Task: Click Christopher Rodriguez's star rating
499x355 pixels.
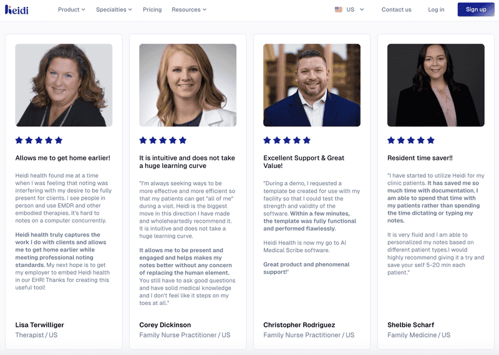Action: (x=287, y=140)
